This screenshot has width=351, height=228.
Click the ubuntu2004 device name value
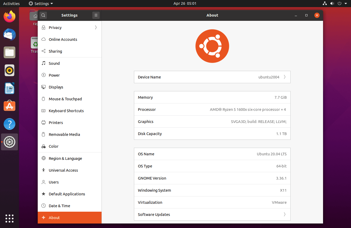coord(269,77)
